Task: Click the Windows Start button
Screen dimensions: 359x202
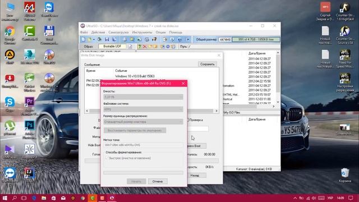Action: coord(4,198)
